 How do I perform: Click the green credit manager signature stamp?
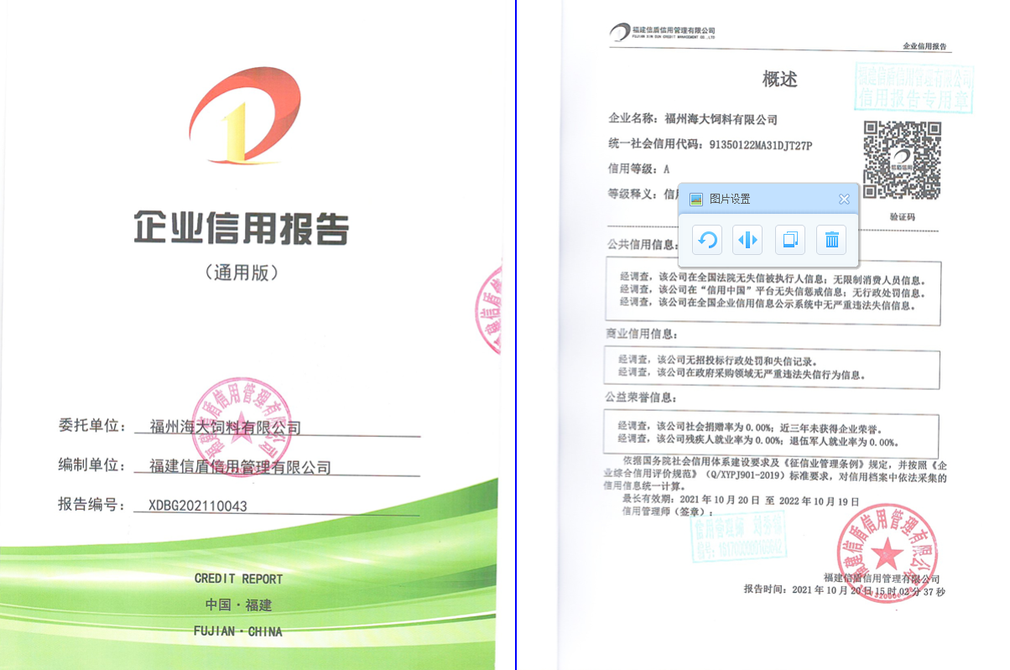pyautogui.click(x=737, y=537)
